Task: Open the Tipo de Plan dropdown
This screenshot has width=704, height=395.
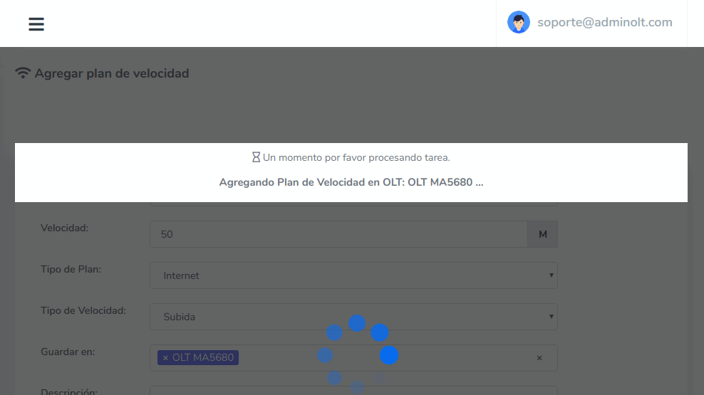Action: 353,275
